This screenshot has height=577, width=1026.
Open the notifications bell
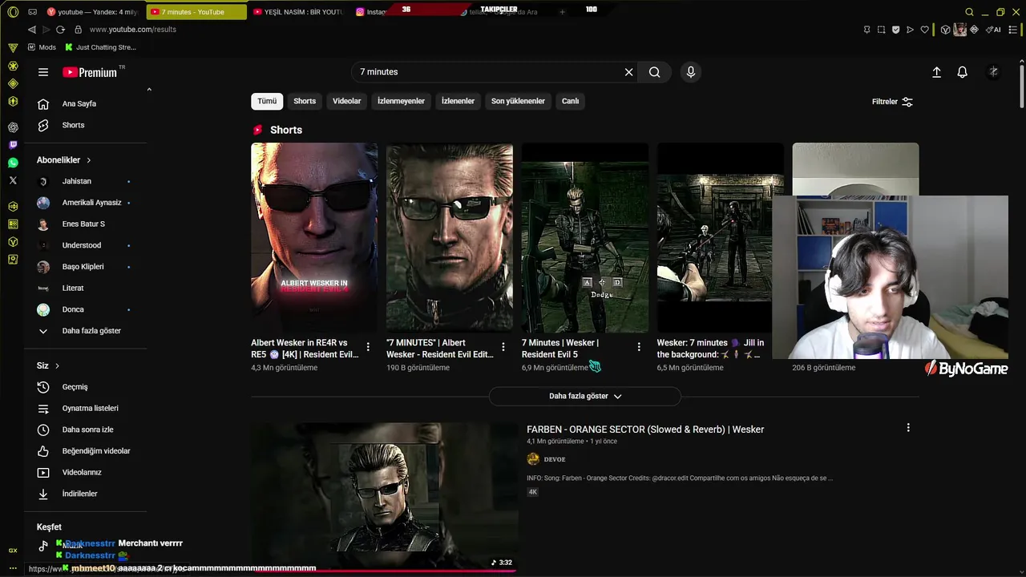pyautogui.click(x=963, y=72)
